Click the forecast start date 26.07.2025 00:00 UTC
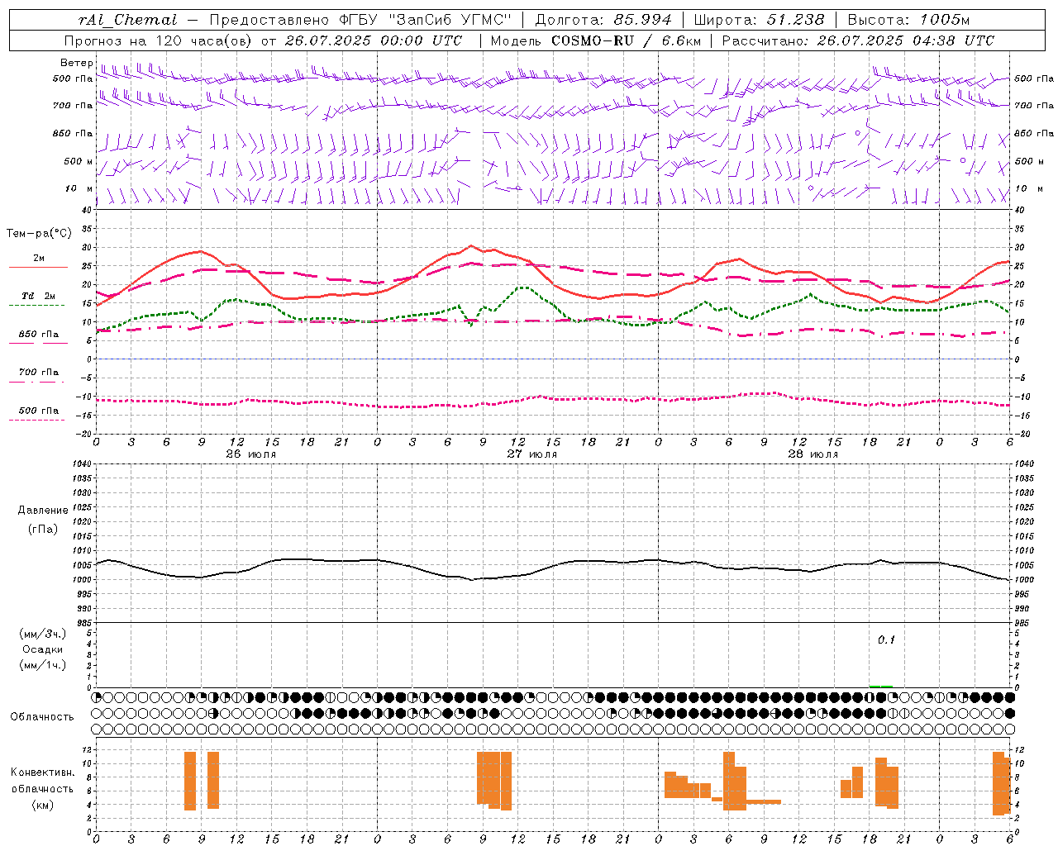Image resolution: width=1058 pixels, height=846 pixels. pyautogui.click(x=373, y=40)
